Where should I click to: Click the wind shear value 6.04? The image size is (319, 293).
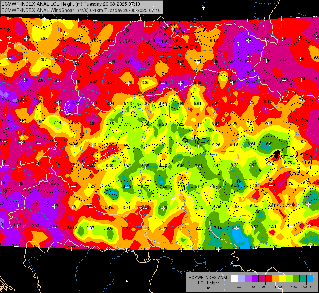tap(254, 206)
